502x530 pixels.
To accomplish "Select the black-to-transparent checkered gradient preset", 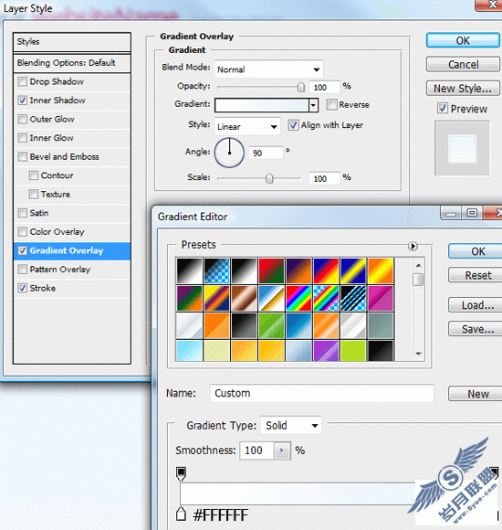I will [216, 270].
